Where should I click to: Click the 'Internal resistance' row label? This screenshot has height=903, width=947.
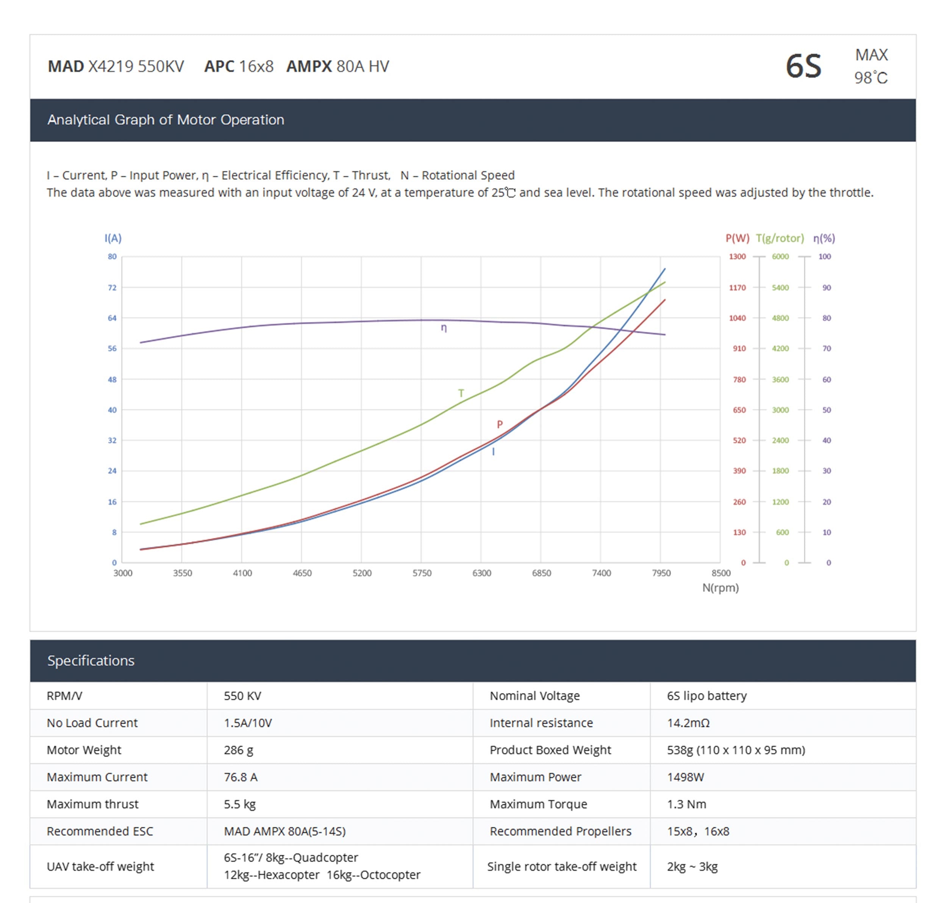541,723
